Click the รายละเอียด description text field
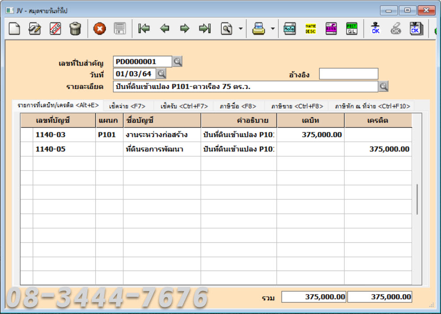The image size is (441, 314). (246, 86)
